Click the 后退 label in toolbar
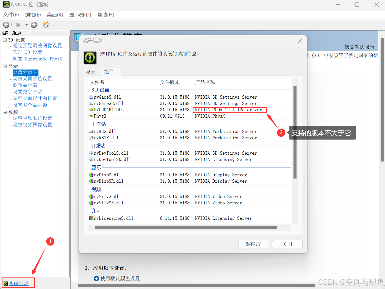This screenshot has width=385, height=289. tap(16, 25)
